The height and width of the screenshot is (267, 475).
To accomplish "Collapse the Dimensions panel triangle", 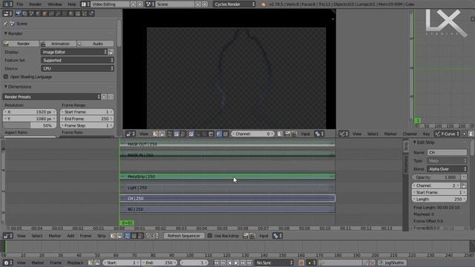I will (x=5, y=87).
